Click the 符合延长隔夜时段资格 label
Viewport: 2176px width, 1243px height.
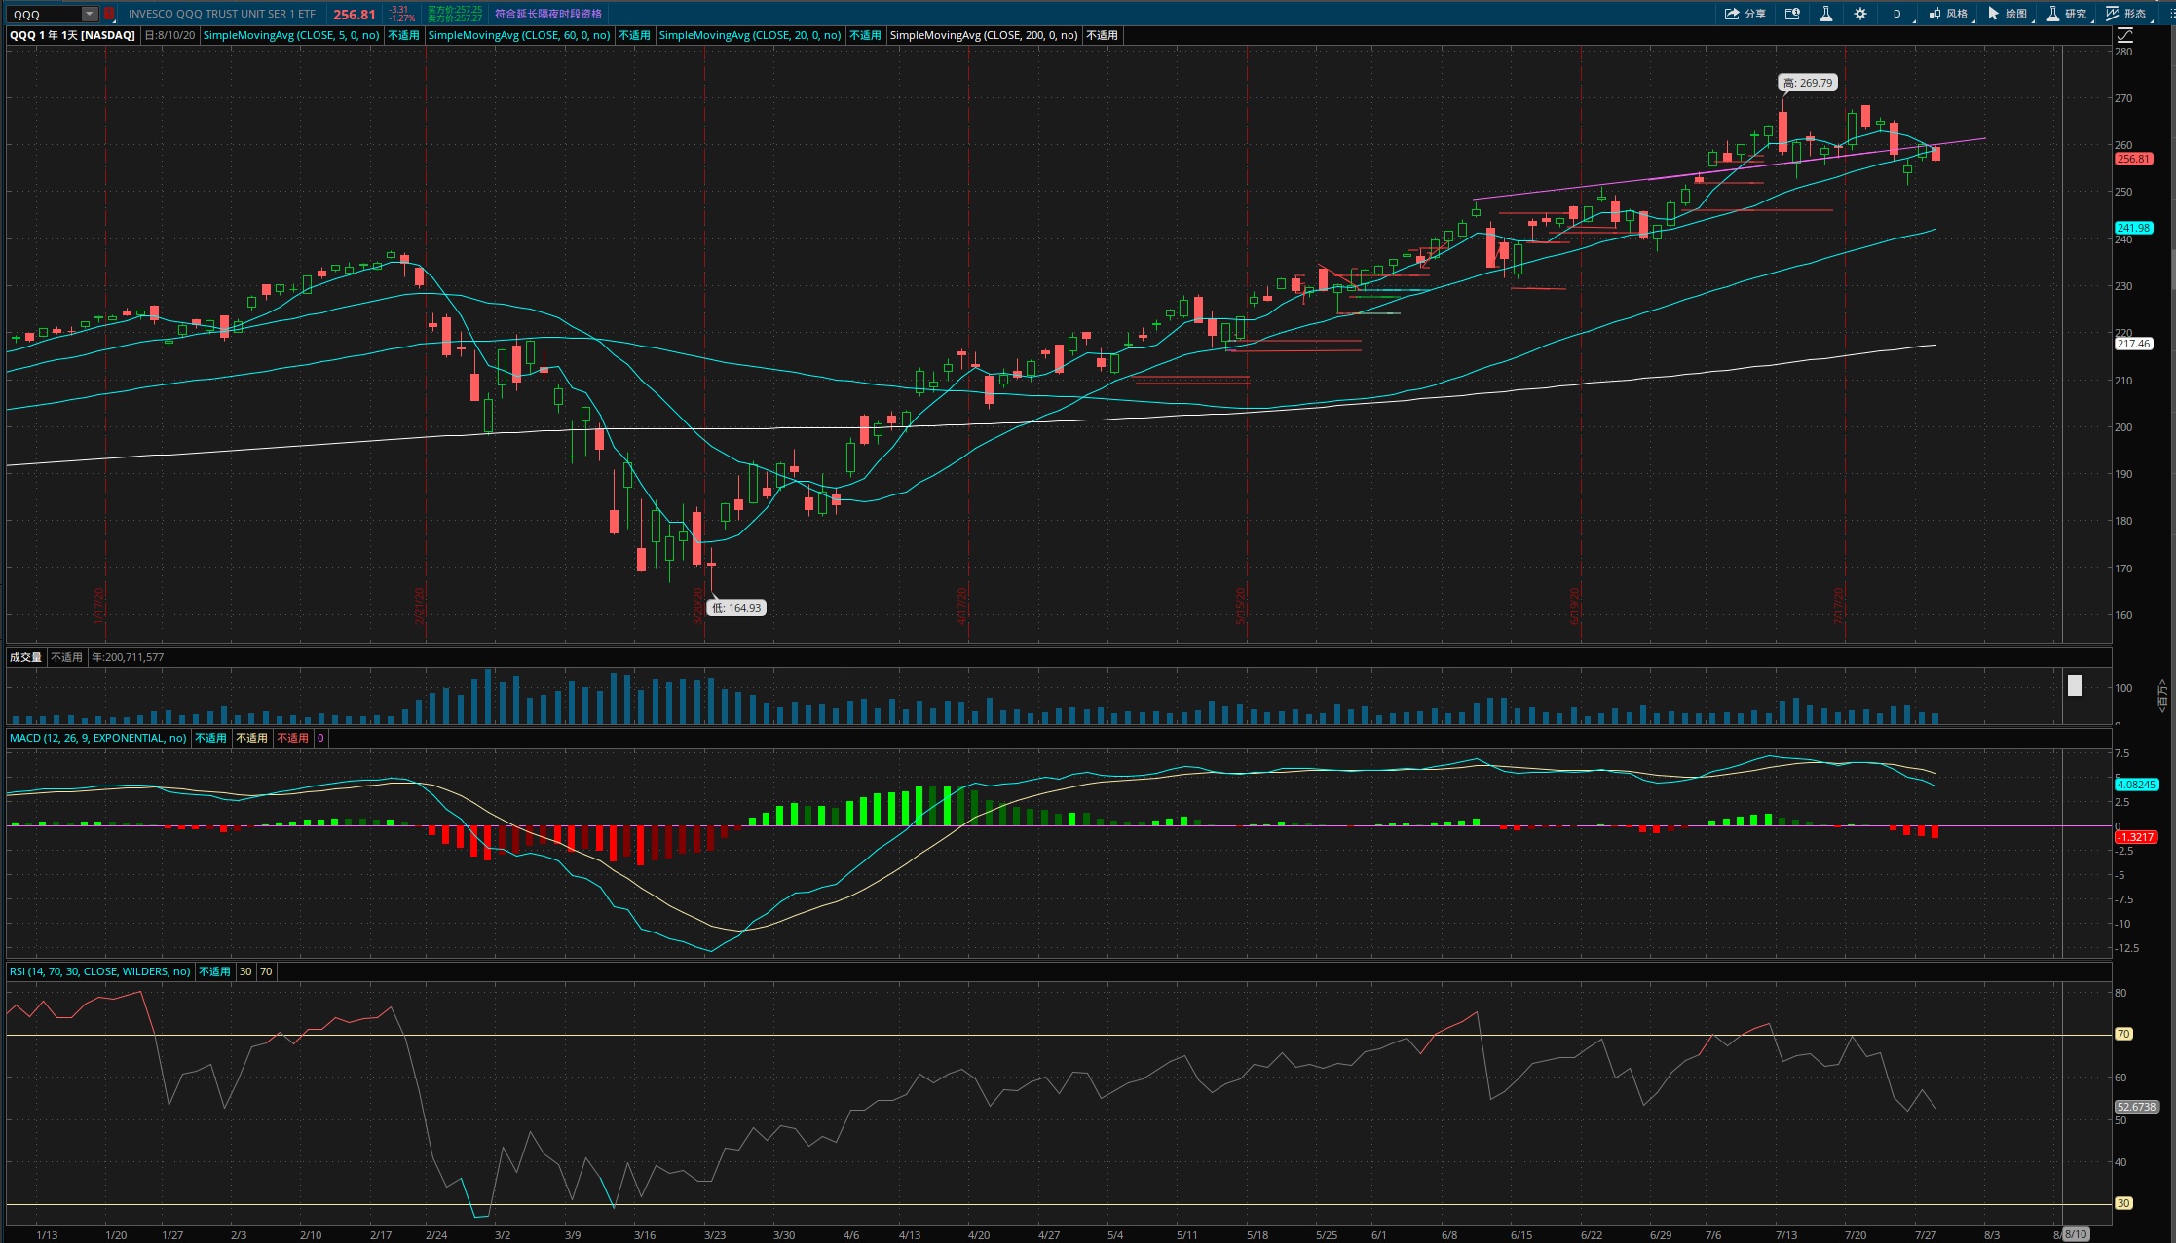(548, 14)
